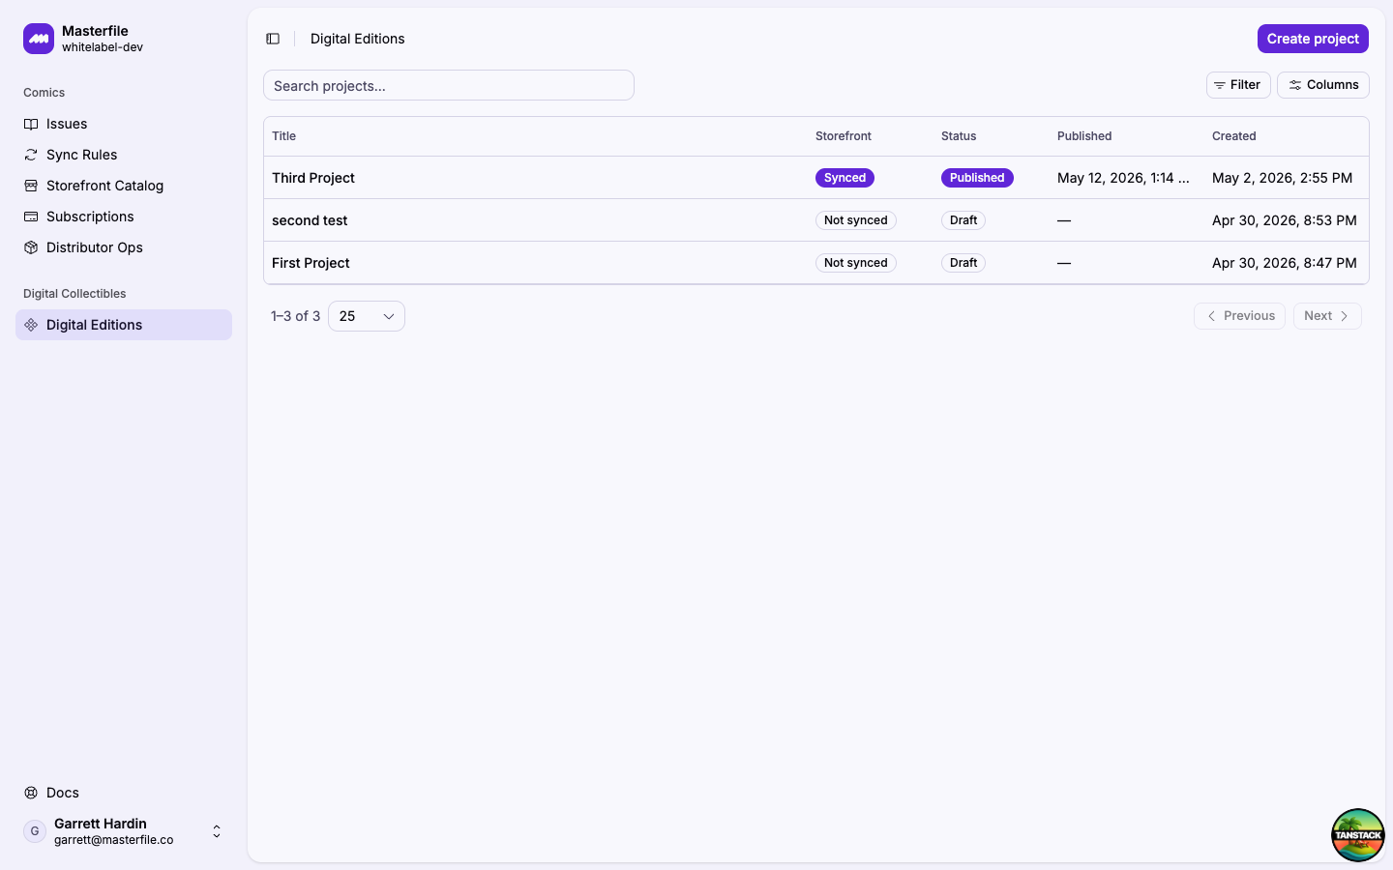The image size is (1393, 870).
Task: Click the Previous page button
Action: pyautogui.click(x=1239, y=316)
